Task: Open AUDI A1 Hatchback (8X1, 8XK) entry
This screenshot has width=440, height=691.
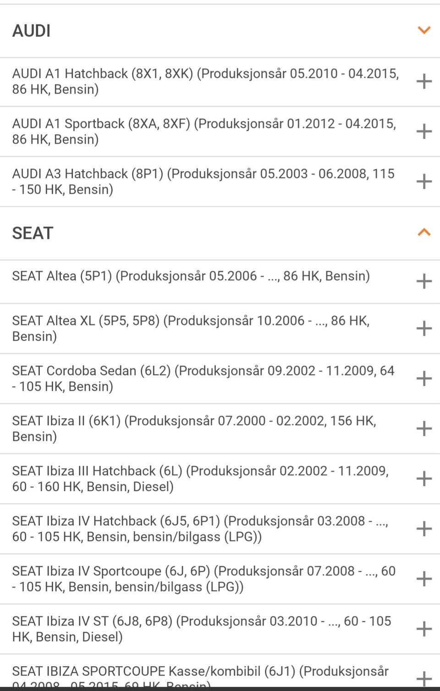Action: click(x=205, y=81)
